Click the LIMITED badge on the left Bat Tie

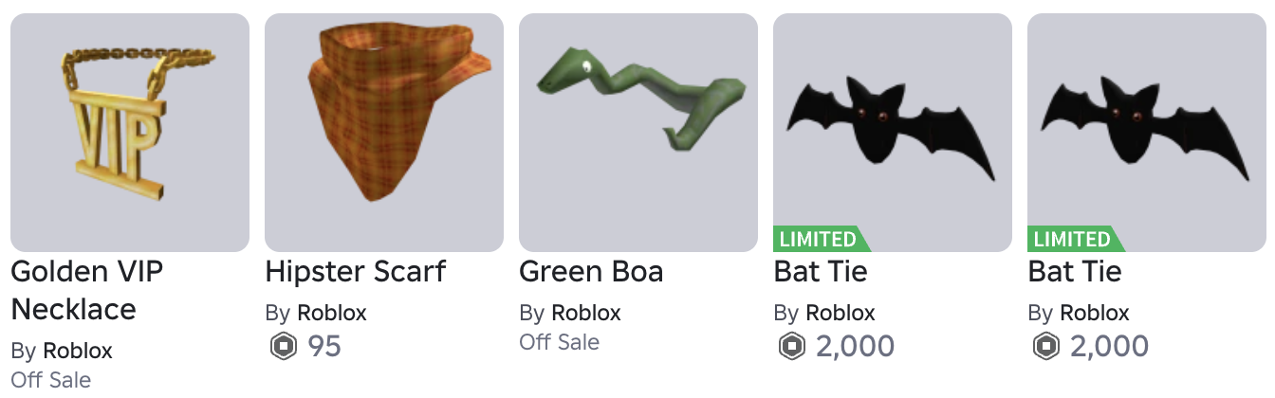click(x=820, y=239)
